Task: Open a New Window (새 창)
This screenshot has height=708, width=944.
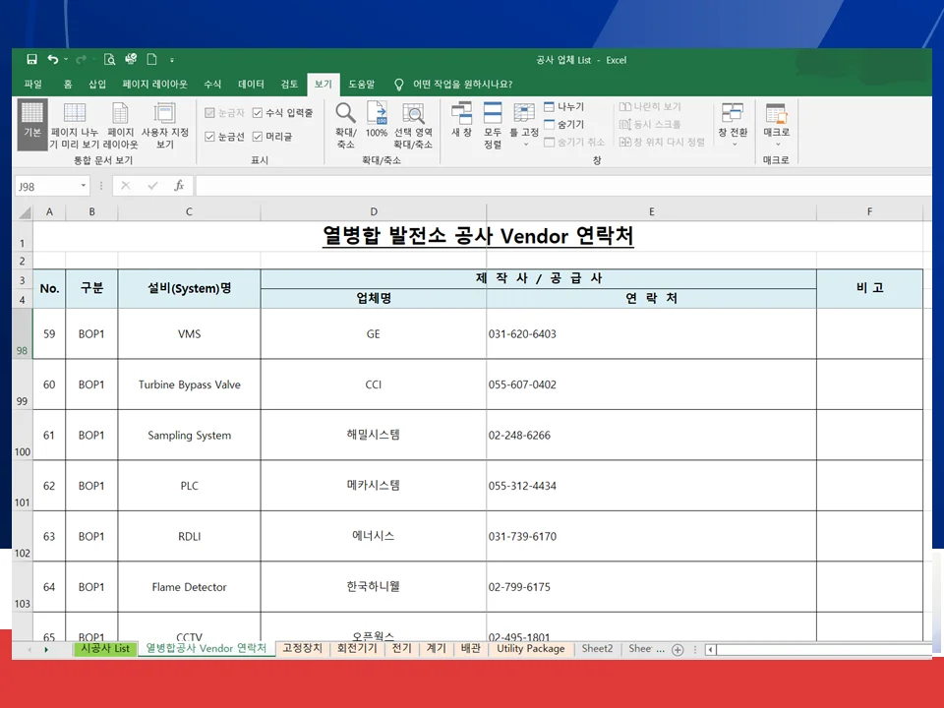Action: 461,120
